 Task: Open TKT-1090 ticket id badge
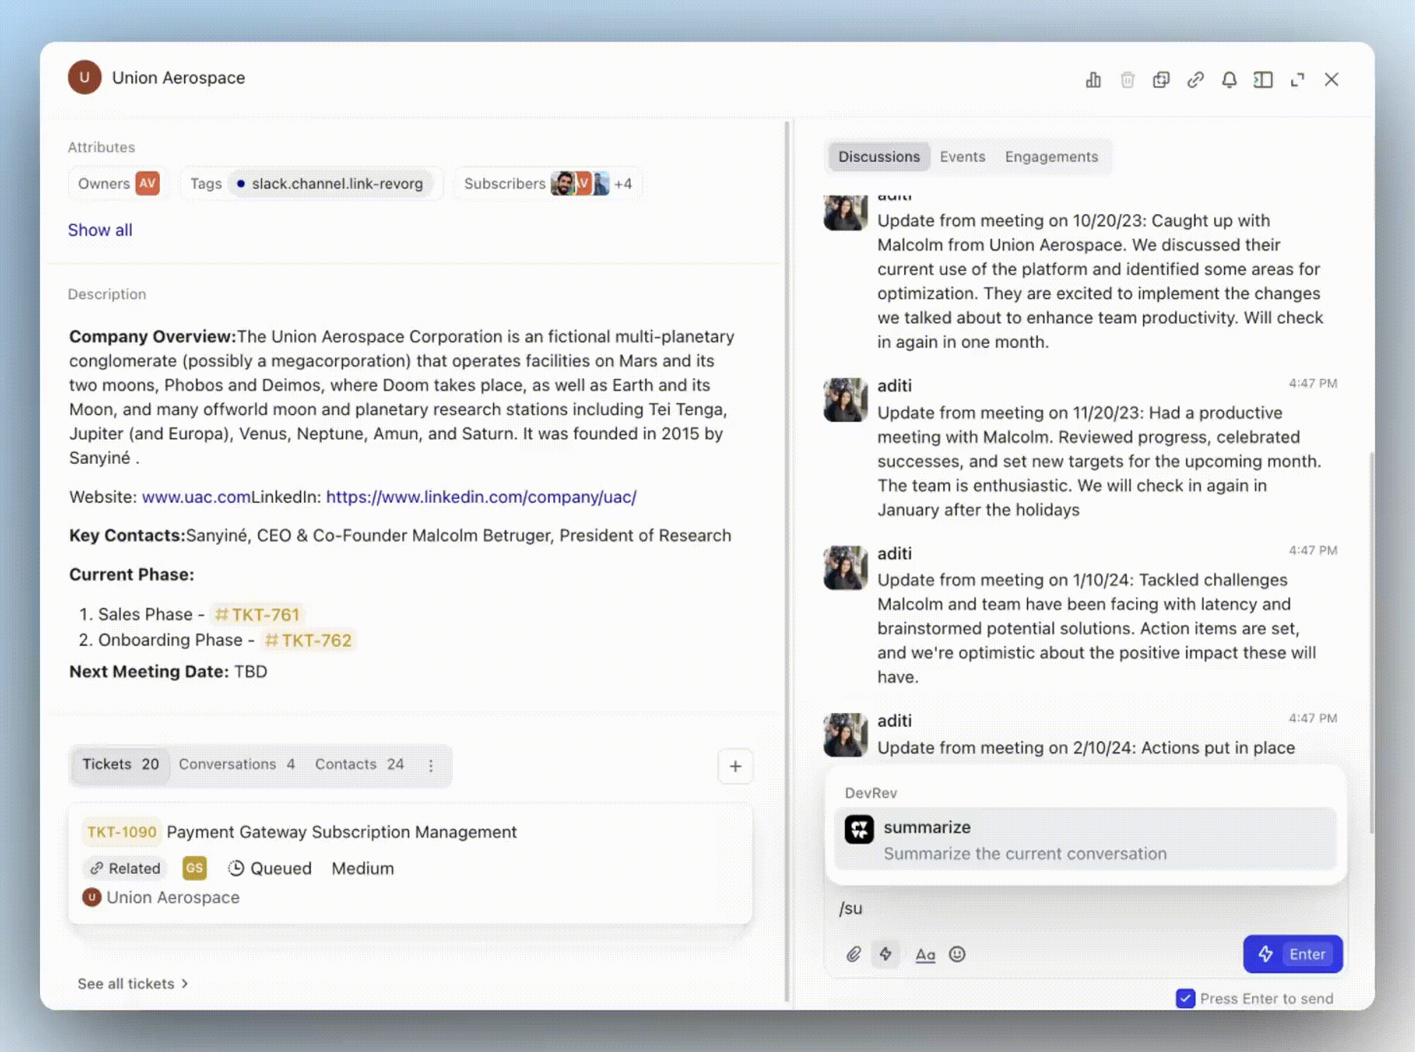[x=122, y=832]
